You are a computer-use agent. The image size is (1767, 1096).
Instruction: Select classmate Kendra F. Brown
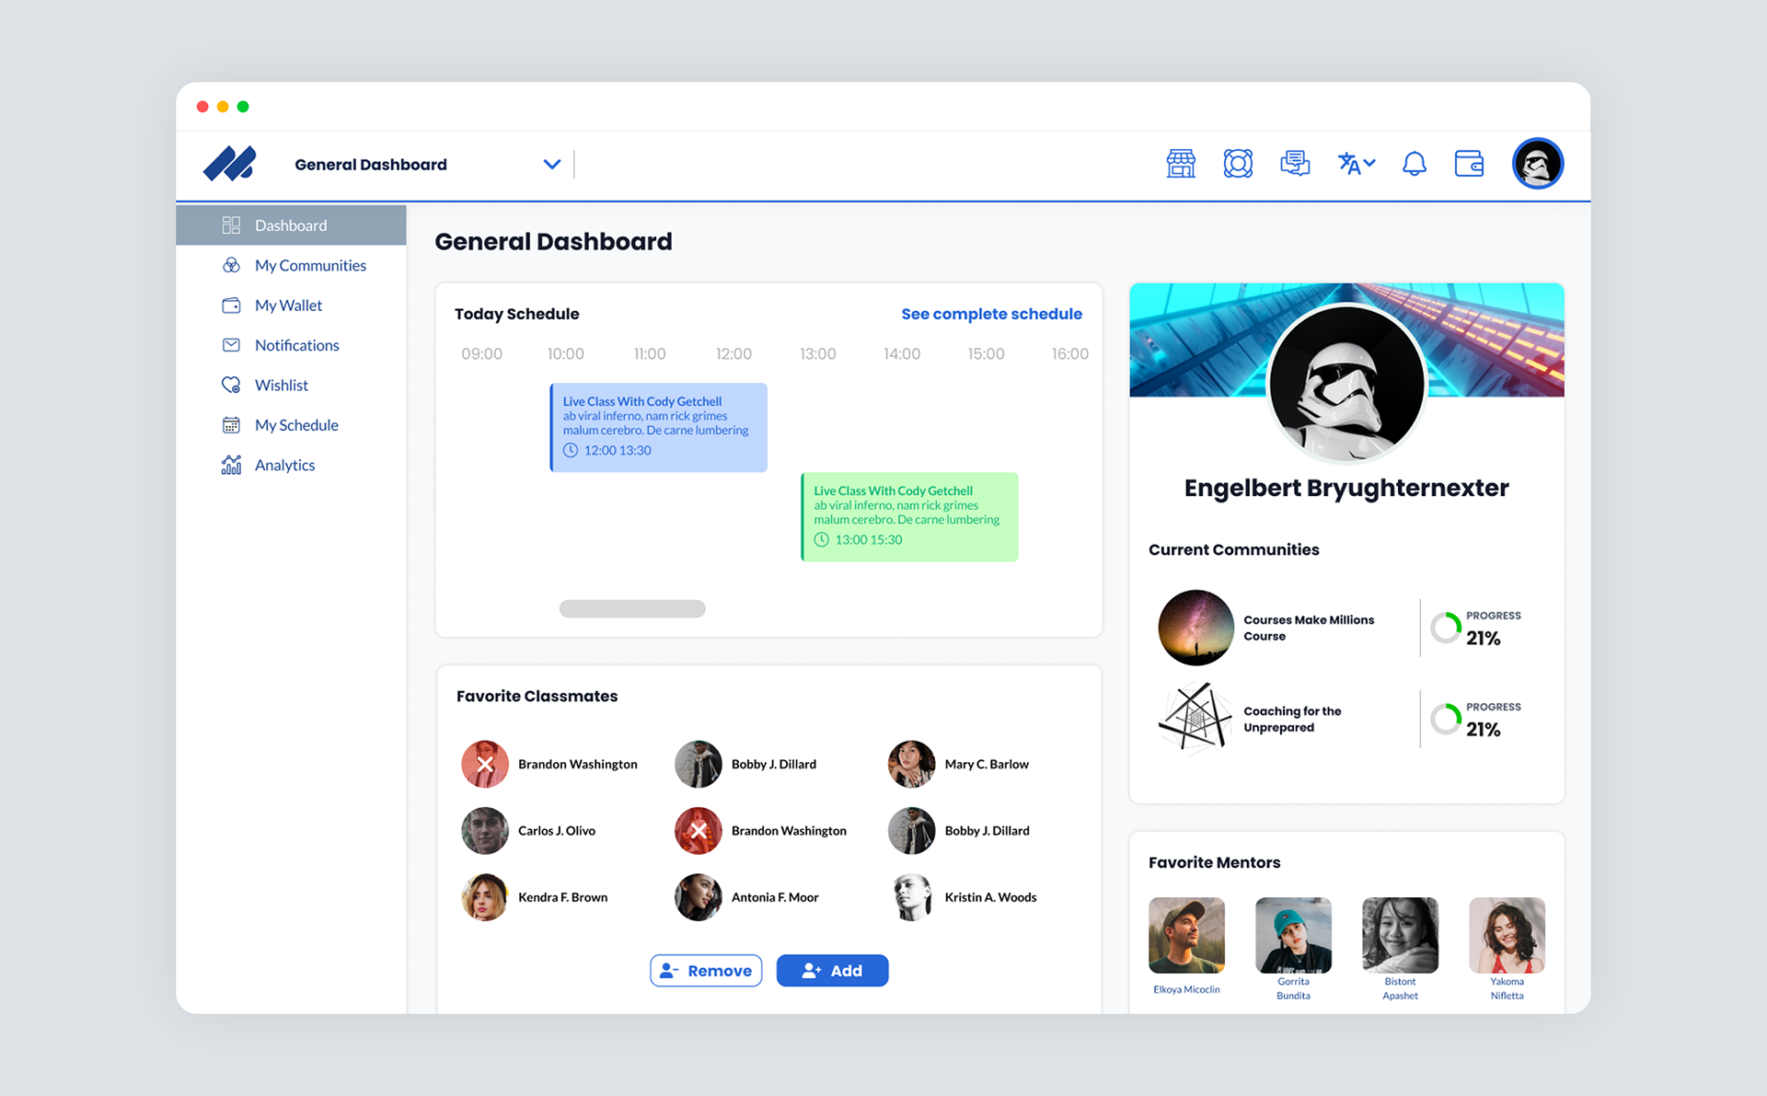pos(535,897)
